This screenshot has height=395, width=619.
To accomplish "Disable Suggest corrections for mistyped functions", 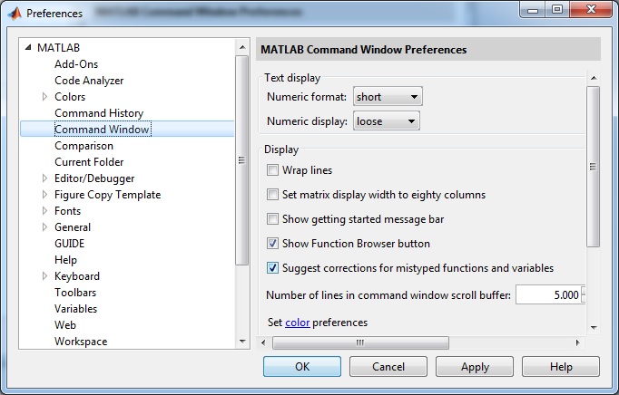I will click(272, 268).
